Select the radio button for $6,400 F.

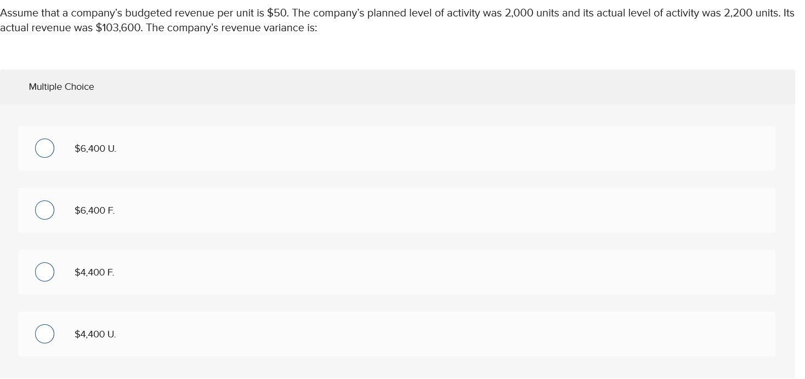tap(44, 210)
